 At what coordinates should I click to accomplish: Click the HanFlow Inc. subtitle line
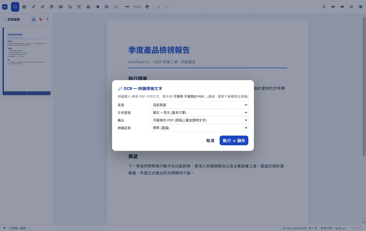[162, 62]
